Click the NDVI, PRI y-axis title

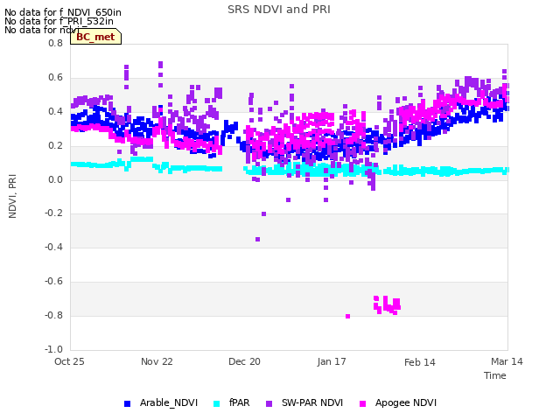pyautogui.click(x=12, y=196)
